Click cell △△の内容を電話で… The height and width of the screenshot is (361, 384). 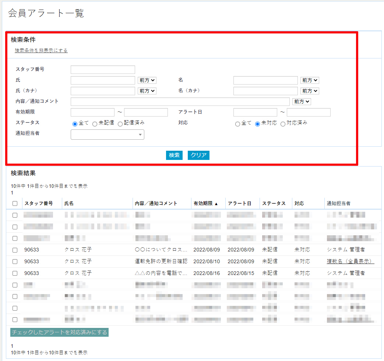coord(161,273)
